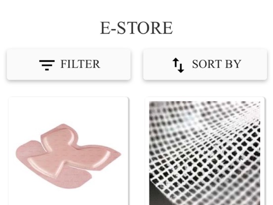Open the SORT BY dropdown button
The height and width of the screenshot is (205, 273).
coord(205,64)
